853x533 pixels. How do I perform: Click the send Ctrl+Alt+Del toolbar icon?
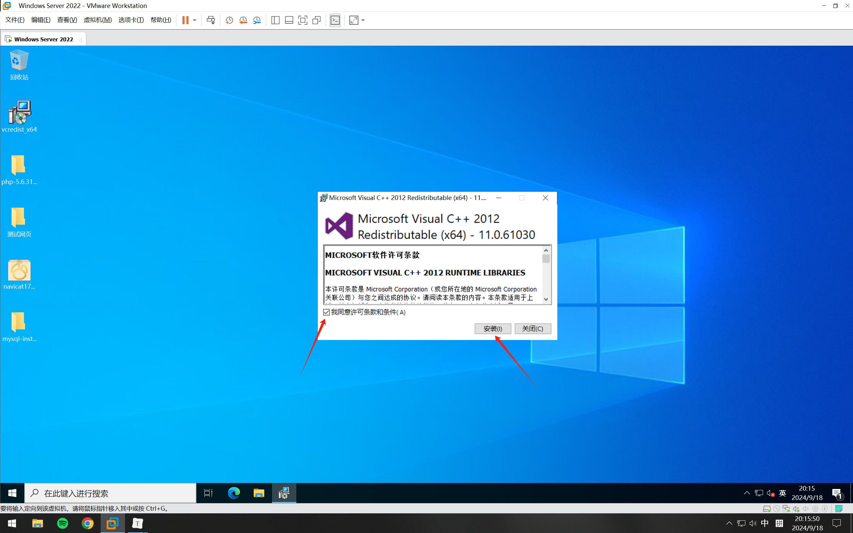click(x=211, y=20)
